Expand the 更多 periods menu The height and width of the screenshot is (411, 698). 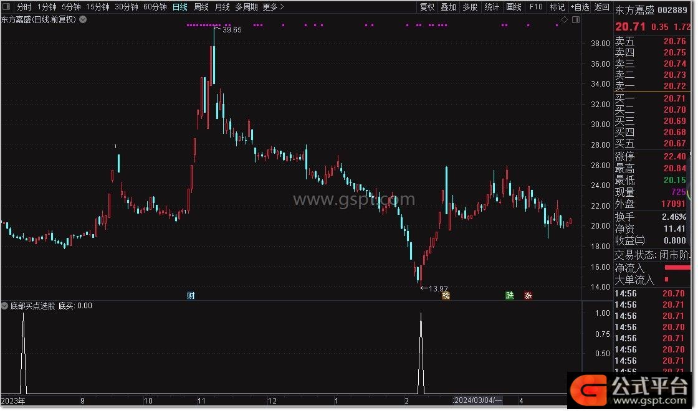273,7
